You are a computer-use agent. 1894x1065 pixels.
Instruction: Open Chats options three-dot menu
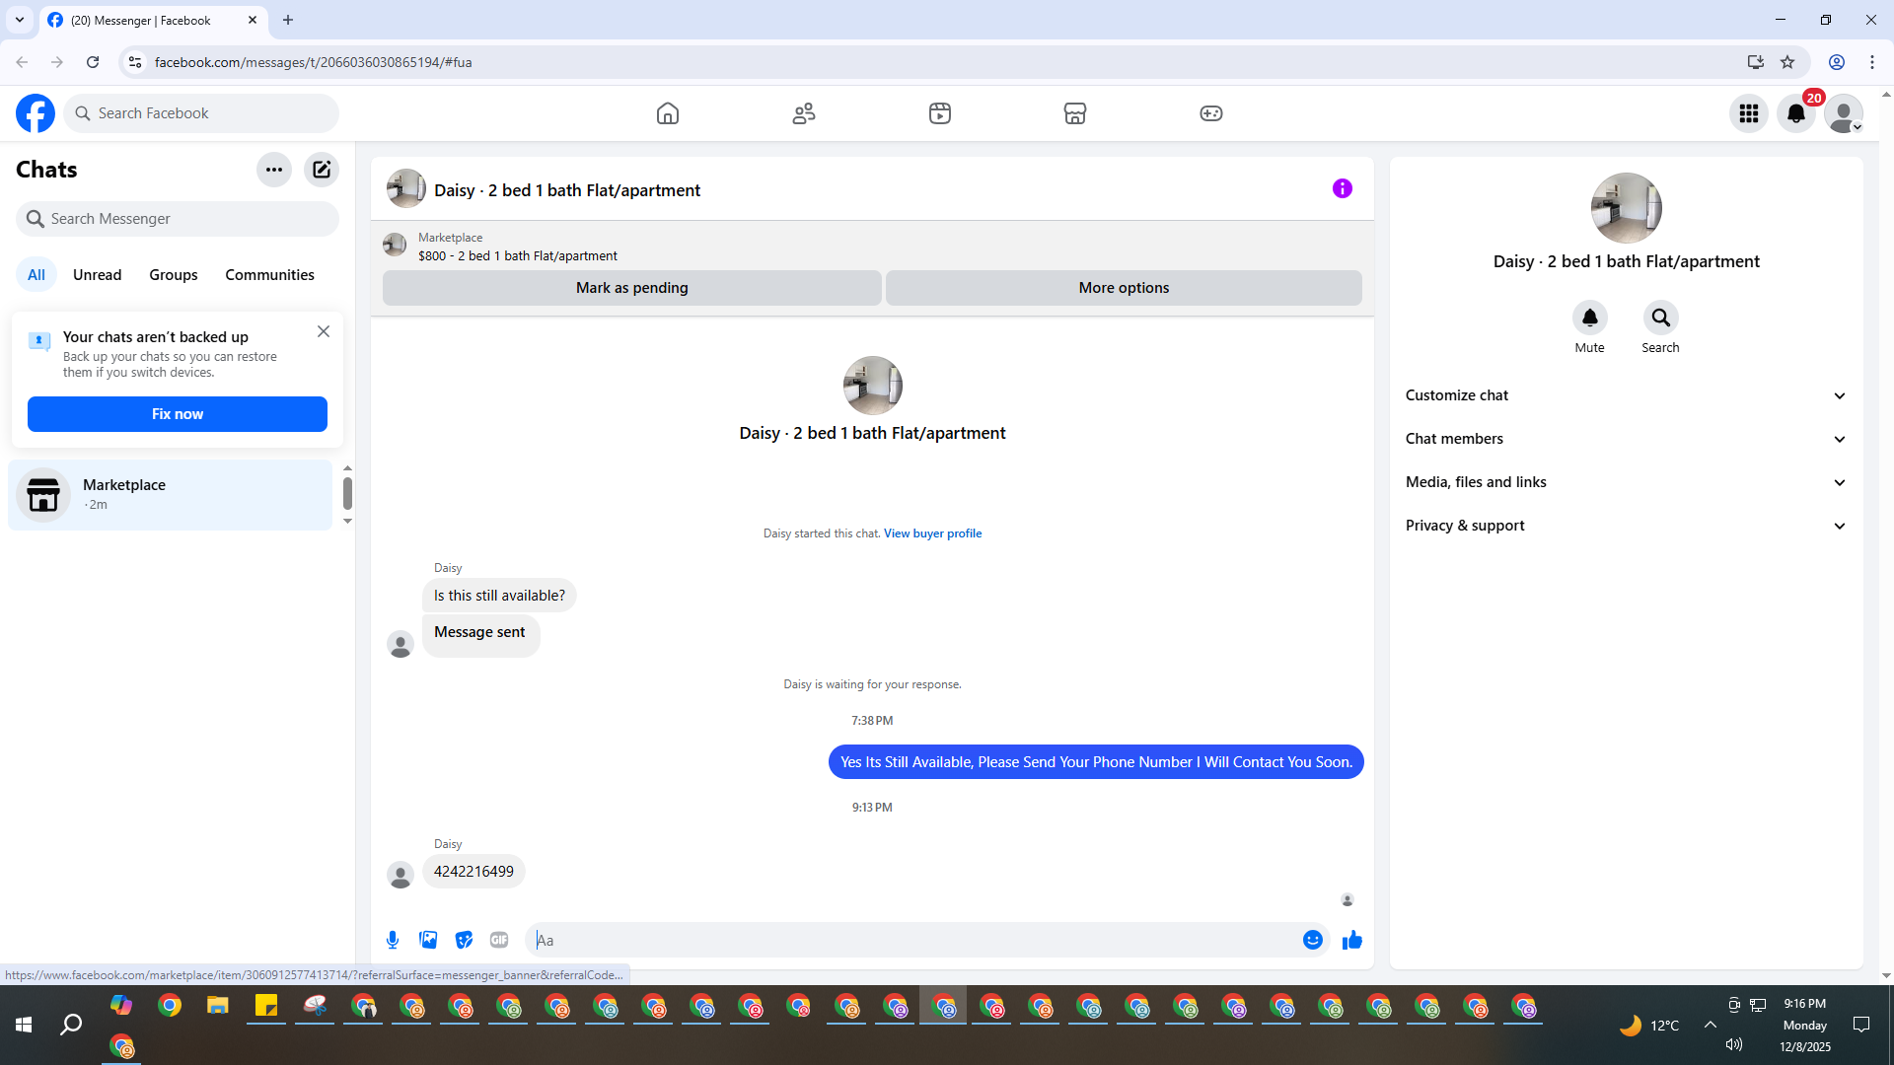(274, 170)
